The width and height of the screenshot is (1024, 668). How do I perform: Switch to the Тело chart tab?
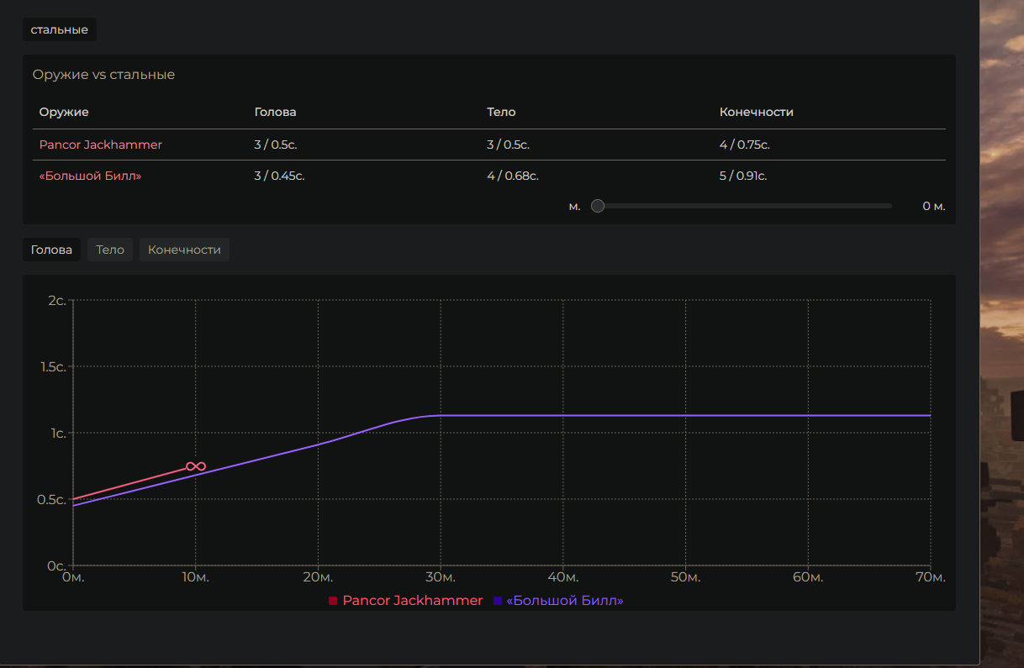(110, 250)
